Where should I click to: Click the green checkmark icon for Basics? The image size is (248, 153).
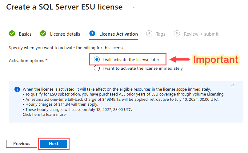[12, 33]
